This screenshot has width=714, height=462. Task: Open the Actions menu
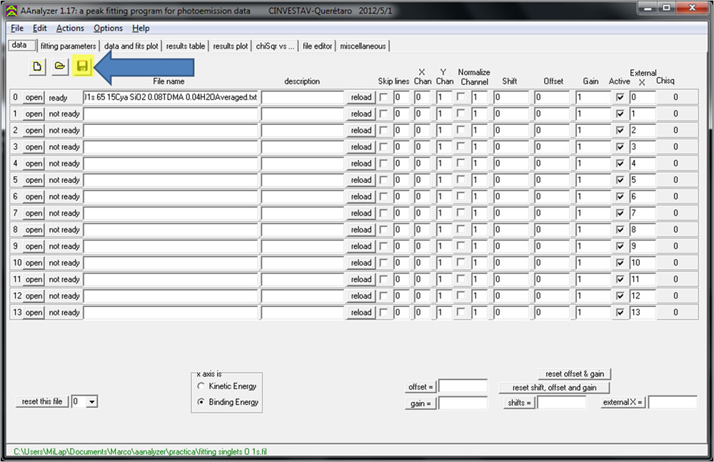[70, 28]
